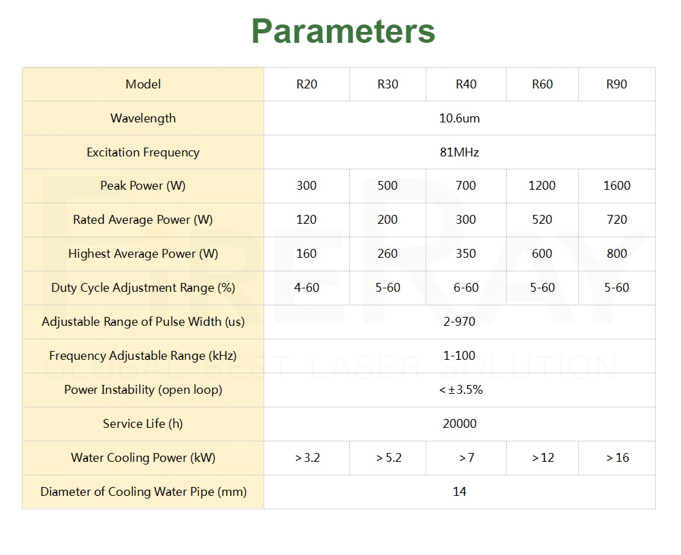Screen dimensions: 681x555
Task: Click the R30 duty cycle value "5-60"
Action: click(387, 288)
